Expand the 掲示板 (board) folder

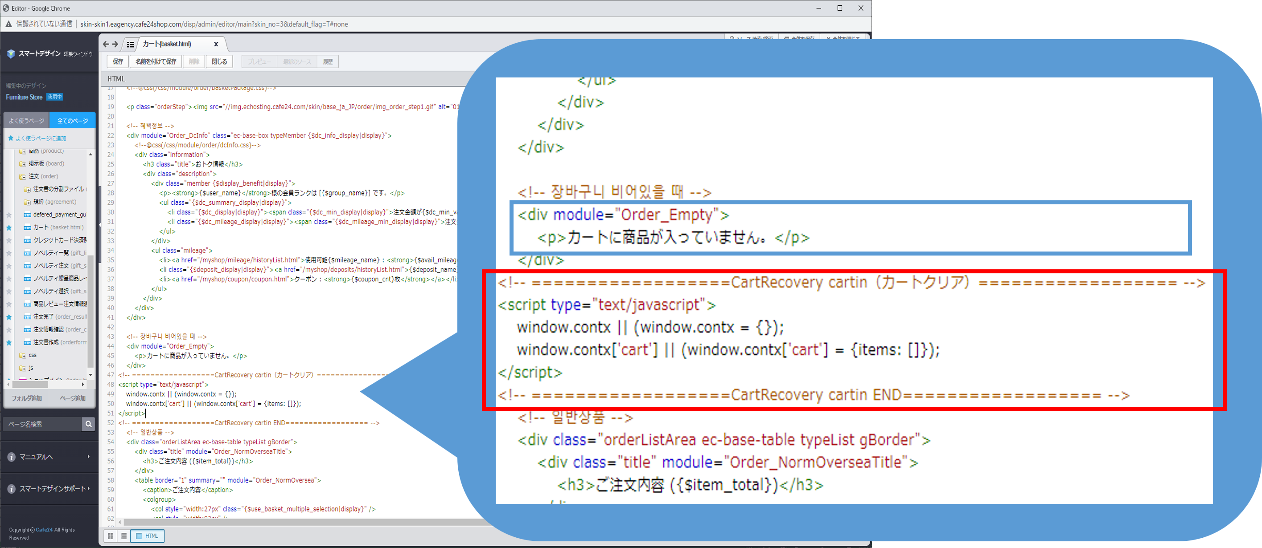23,164
